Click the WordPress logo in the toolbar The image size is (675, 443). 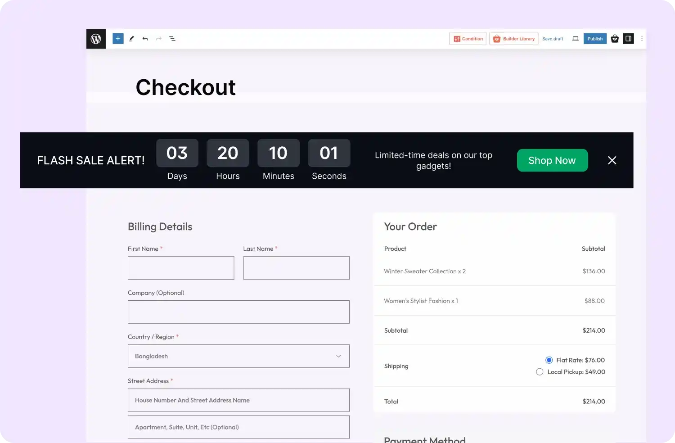[96, 39]
